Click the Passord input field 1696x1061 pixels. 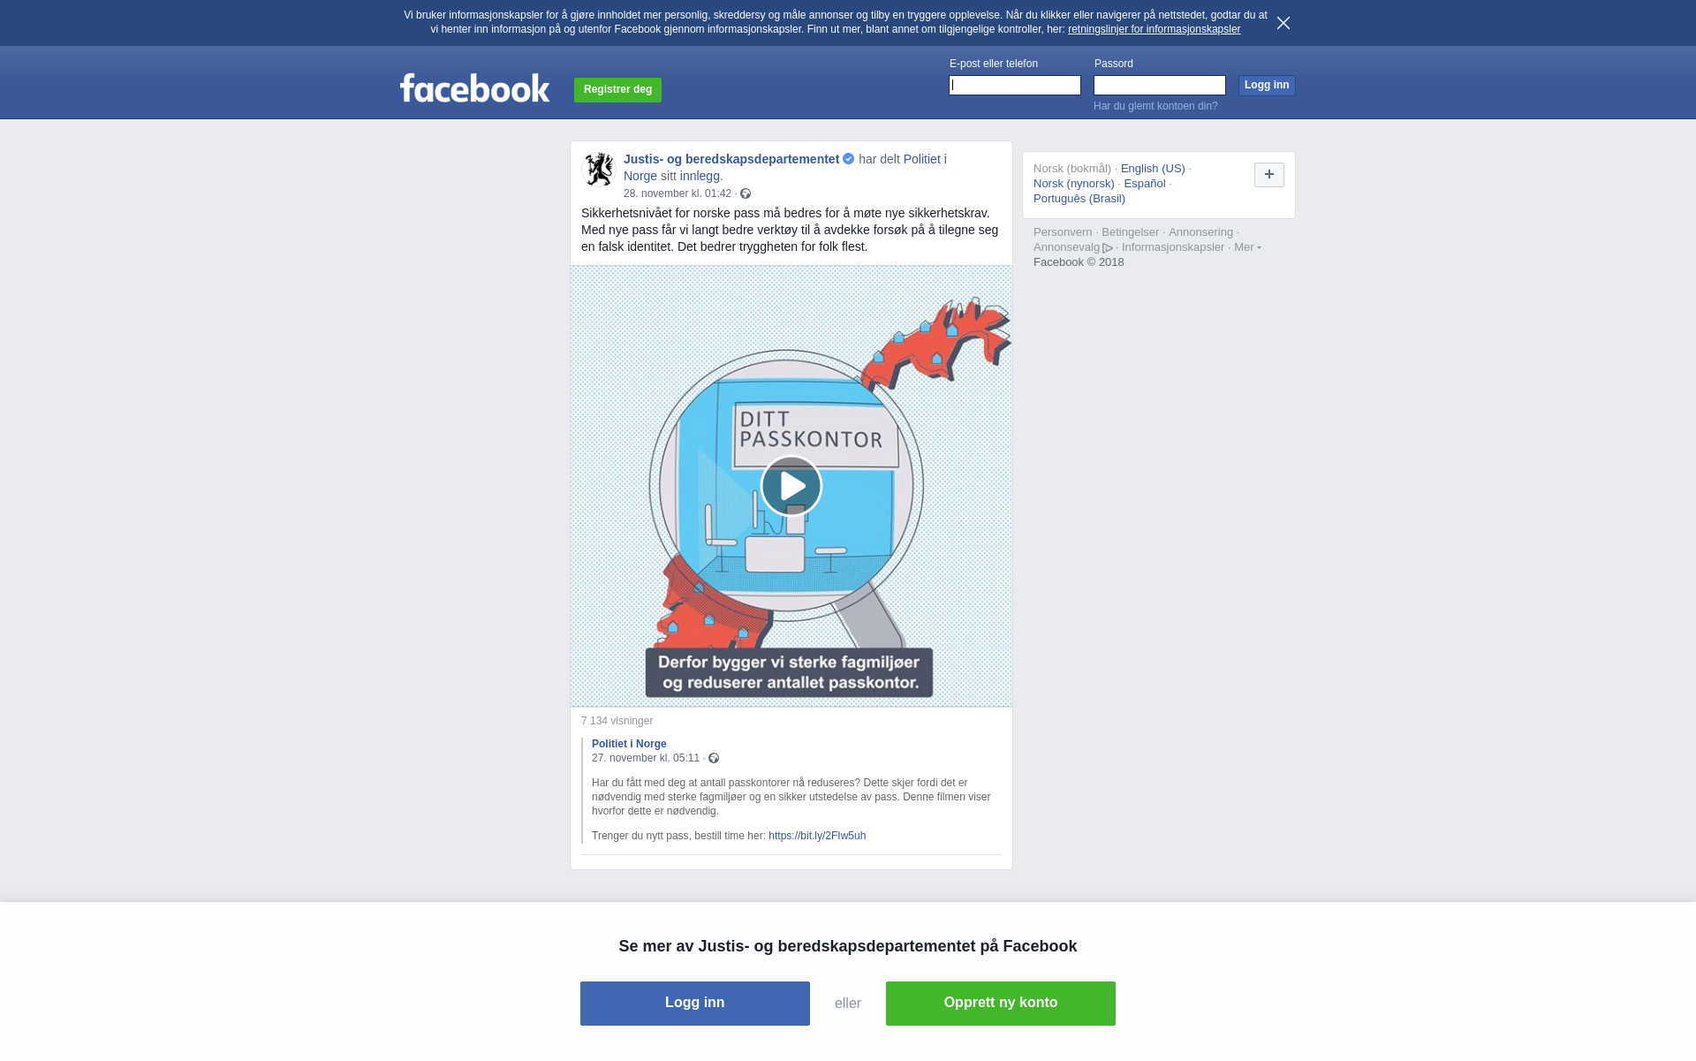1160,85
